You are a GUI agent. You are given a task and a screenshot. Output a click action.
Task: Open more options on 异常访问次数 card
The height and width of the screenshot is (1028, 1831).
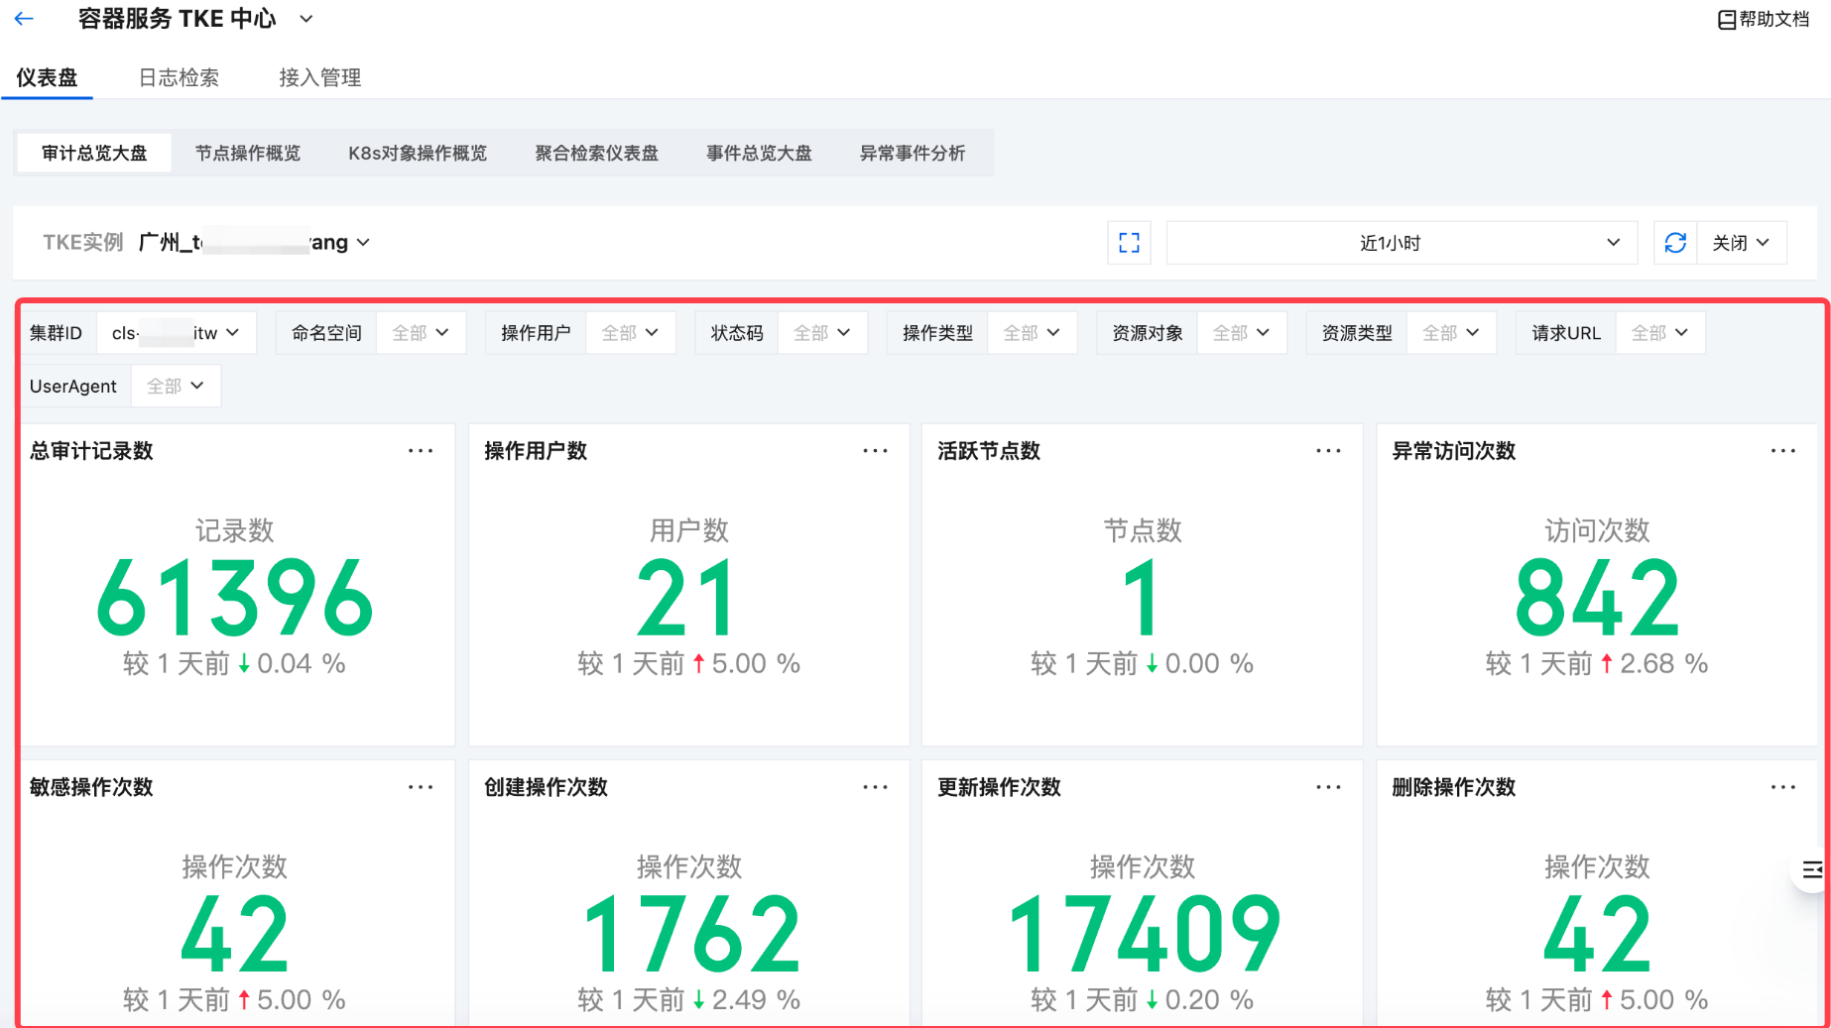(1782, 451)
